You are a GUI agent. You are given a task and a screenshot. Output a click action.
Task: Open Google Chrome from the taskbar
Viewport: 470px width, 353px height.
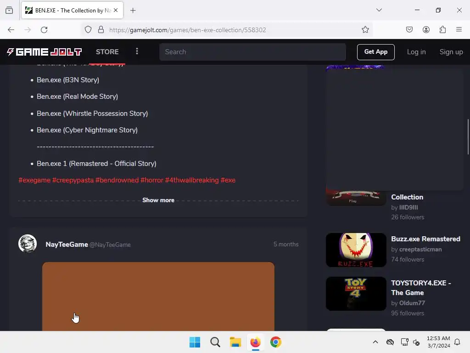(276, 342)
